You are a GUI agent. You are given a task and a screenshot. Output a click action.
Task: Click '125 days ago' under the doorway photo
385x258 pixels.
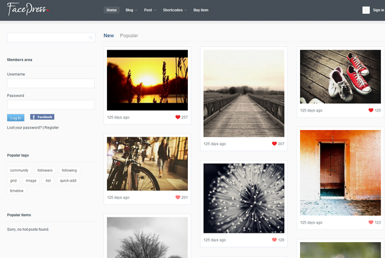pyautogui.click(x=311, y=222)
